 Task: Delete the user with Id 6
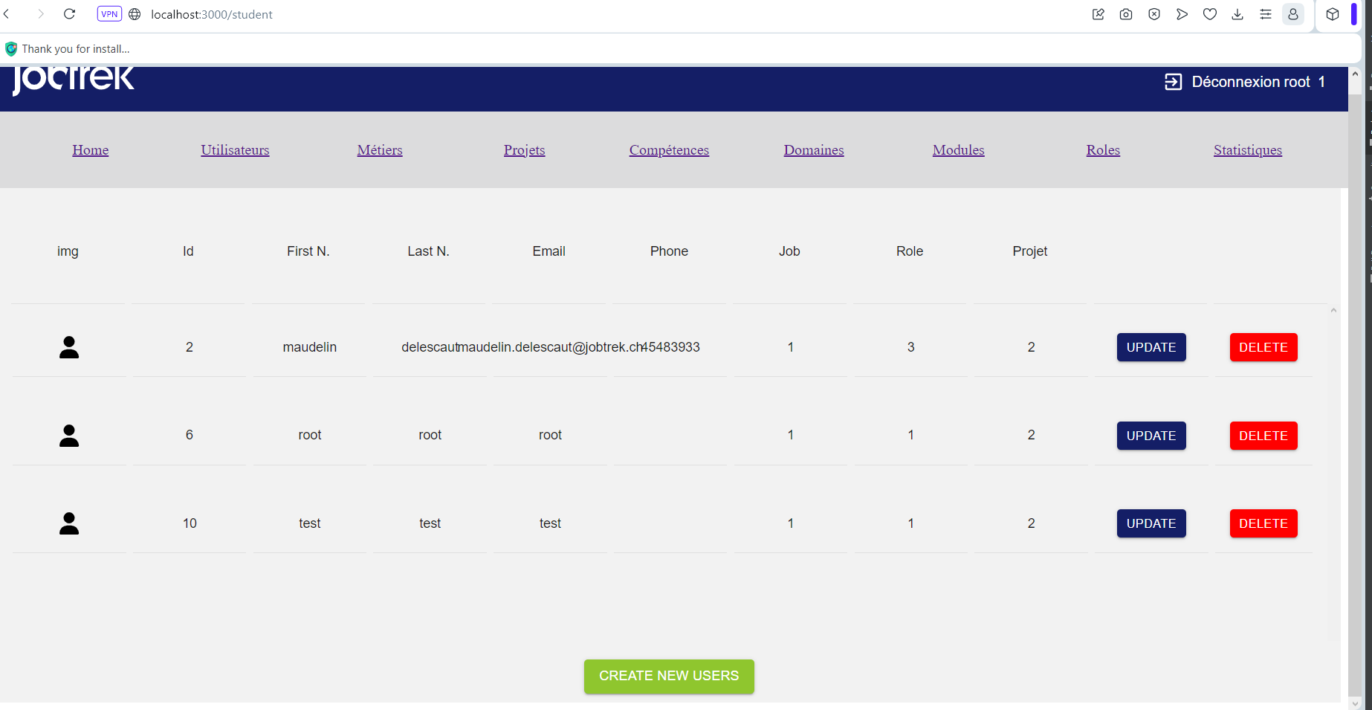(1263, 436)
